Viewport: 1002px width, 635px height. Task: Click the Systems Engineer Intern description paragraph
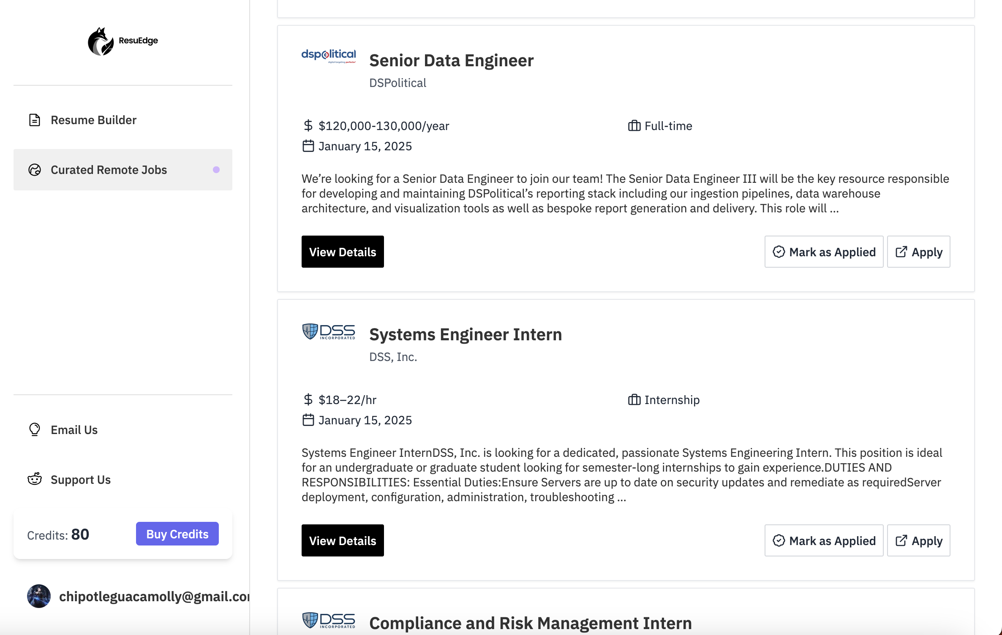622,475
